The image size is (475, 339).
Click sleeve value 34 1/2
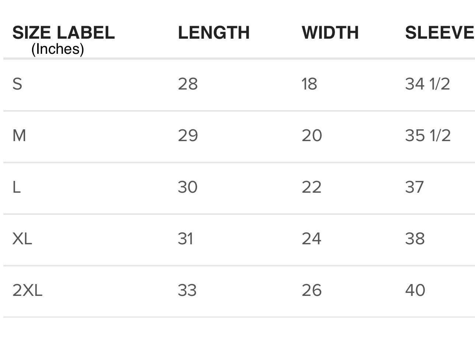[x=427, y=84]
